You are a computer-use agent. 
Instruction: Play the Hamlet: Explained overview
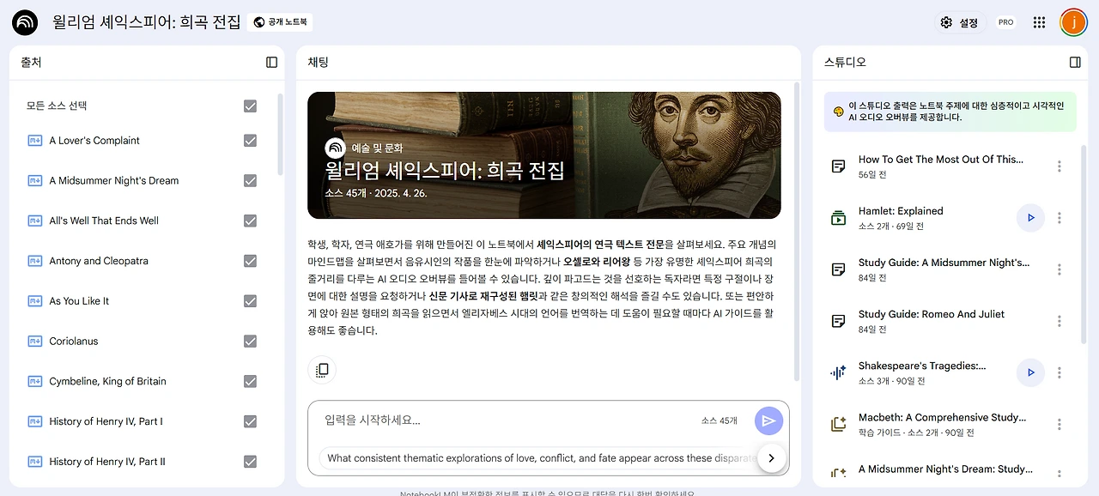(x=1030, y=218)
